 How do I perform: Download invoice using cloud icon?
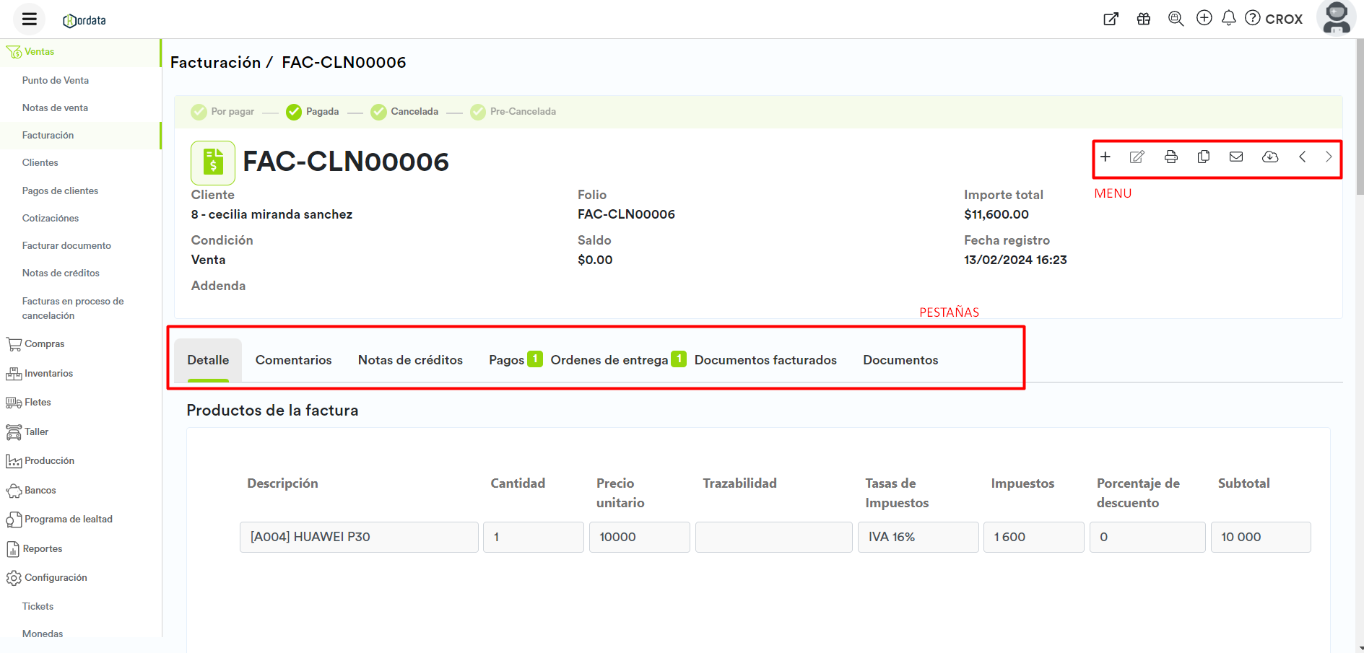coord(1269,157)
